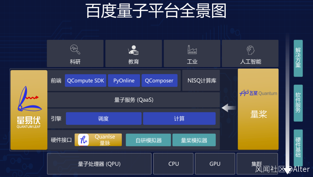Click the Quanlse 量脉 logo icon
Image resolution: width=313 pixels, height=177 pixels.
[83, 140]
